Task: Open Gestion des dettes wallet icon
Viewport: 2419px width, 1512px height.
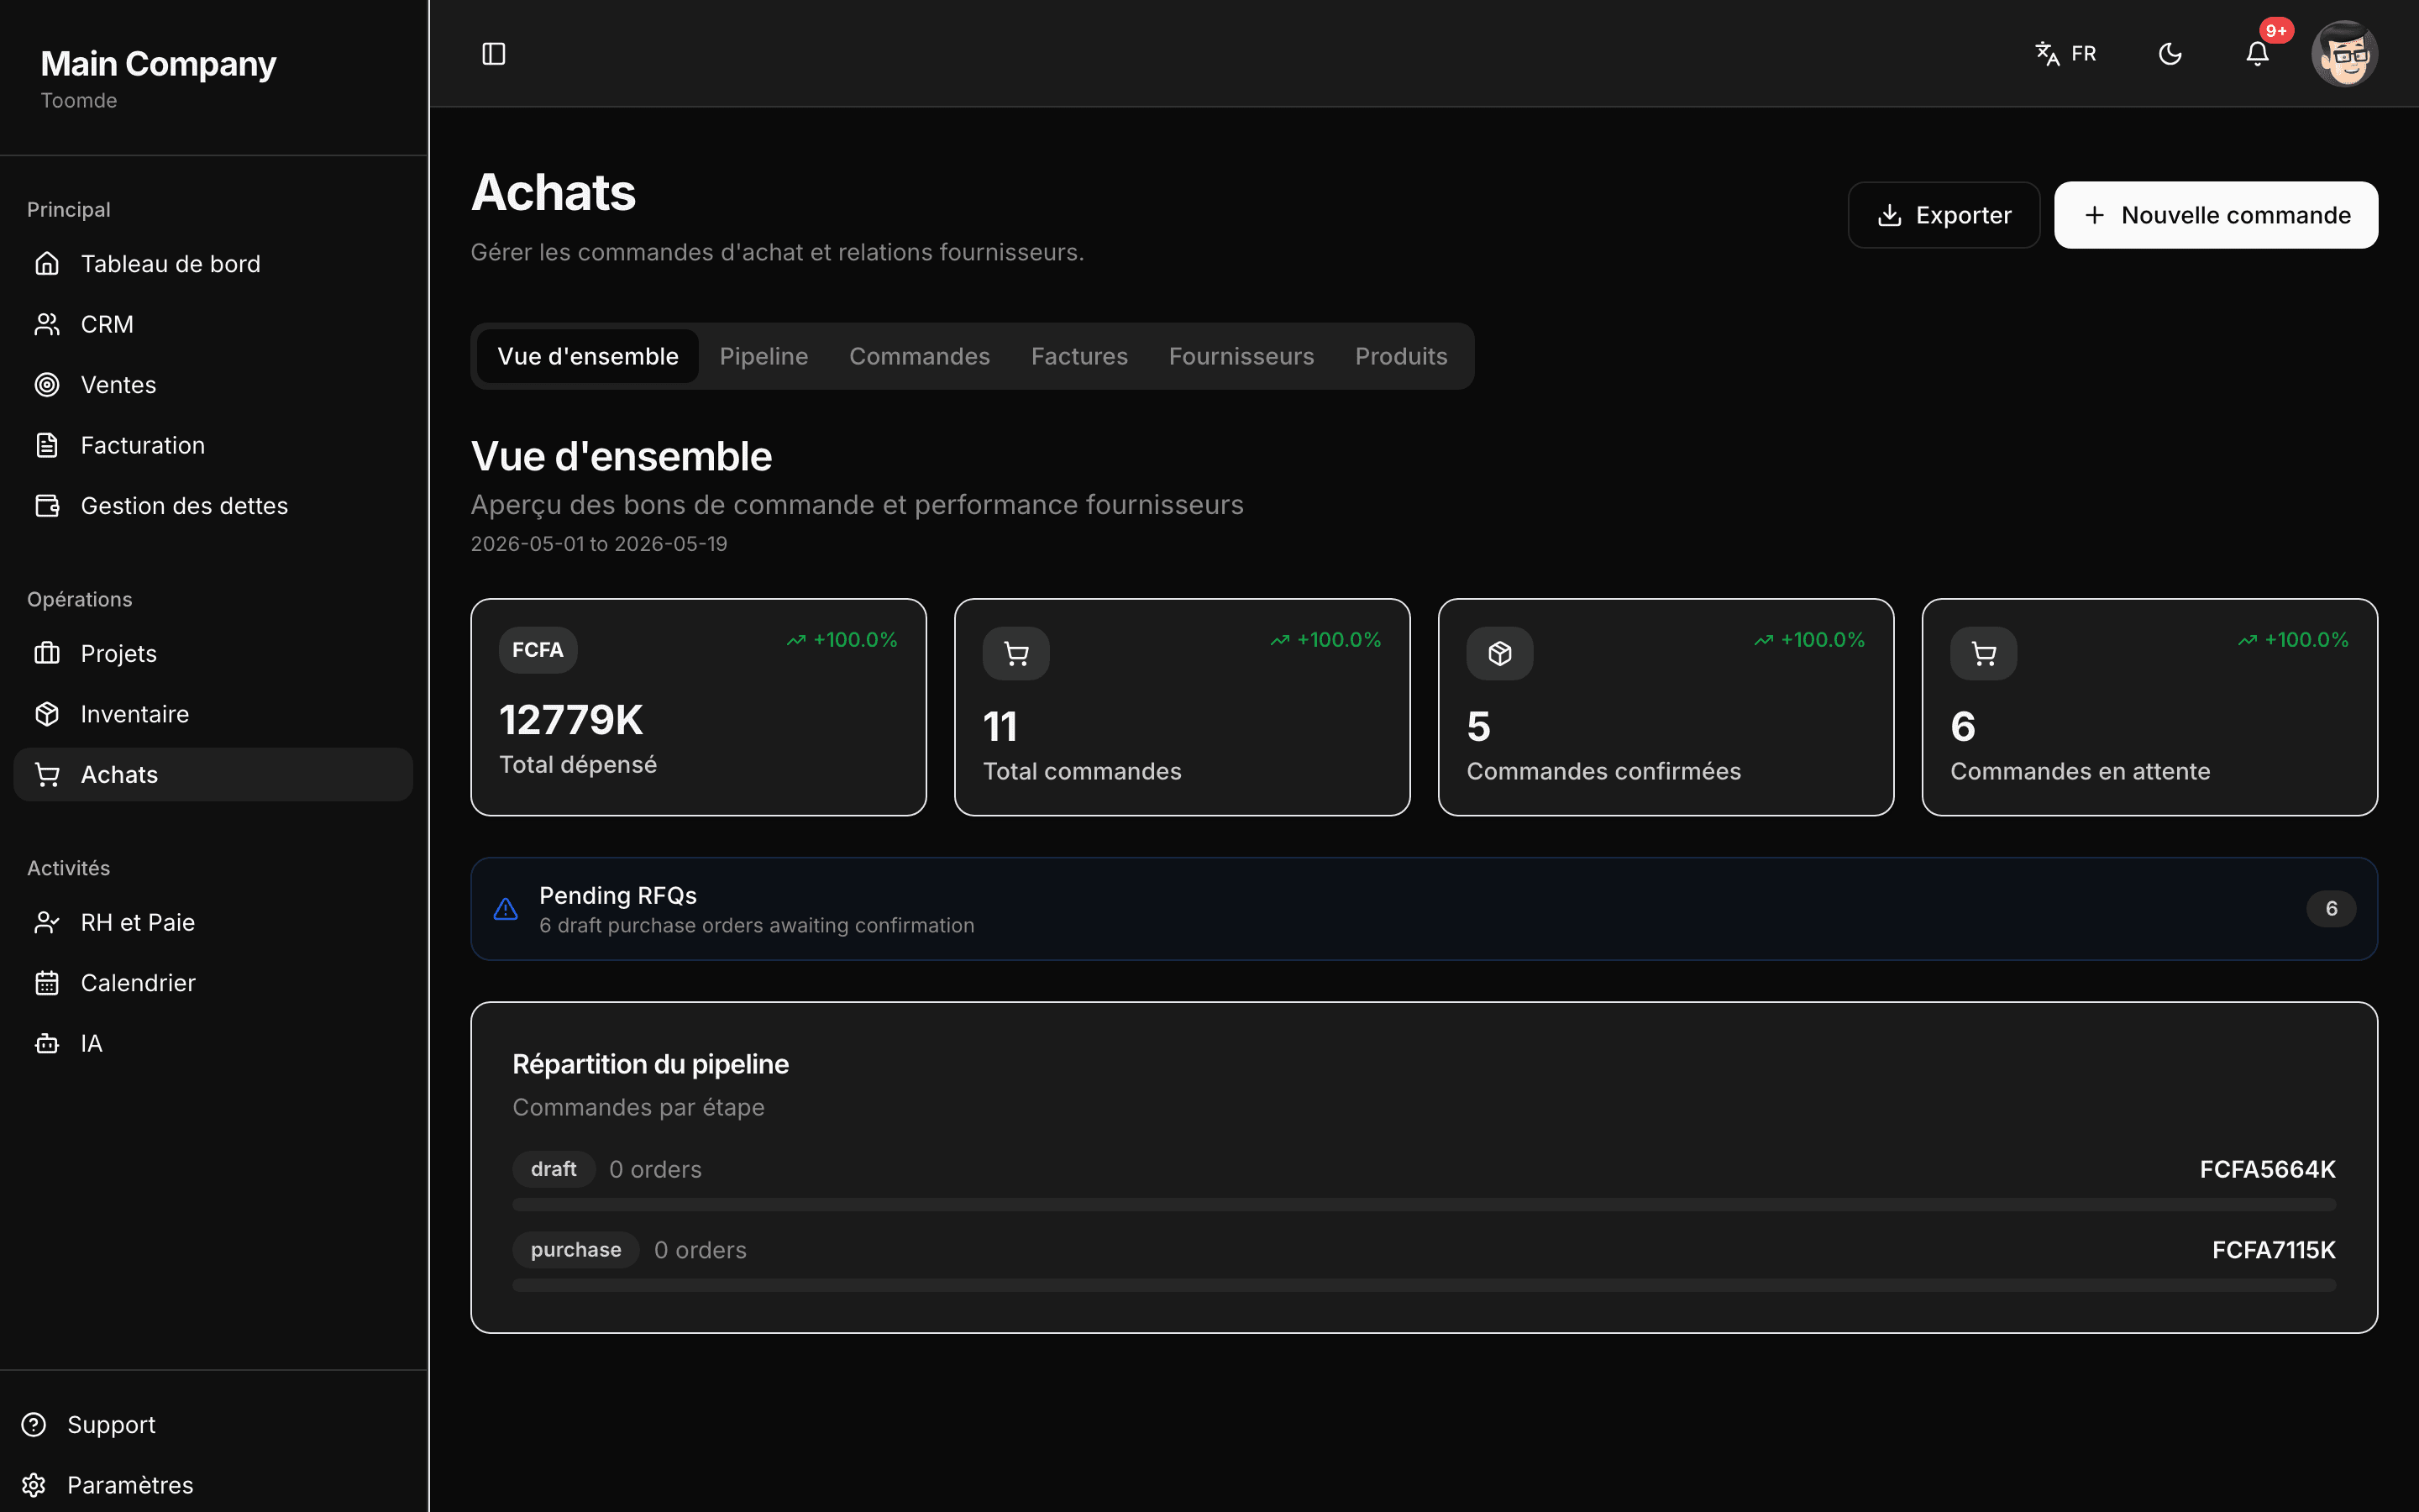Action: click(x=47, y=506)
